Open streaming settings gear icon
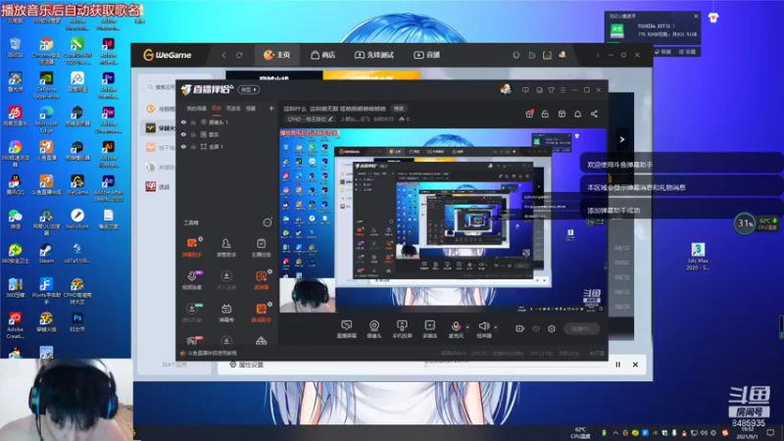Screen dimensions: 784x441 click(x=552, y=328)
